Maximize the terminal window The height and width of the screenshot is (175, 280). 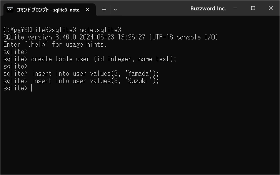[253, 8]
